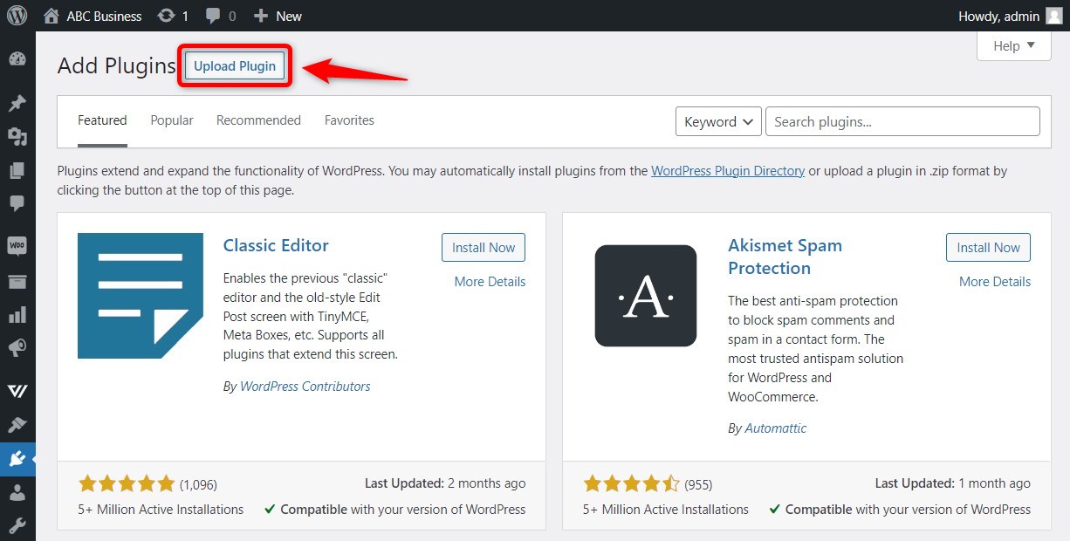Click the WordPress logo in admin bar
The image size is (1070, 541).
click(17, 16)
